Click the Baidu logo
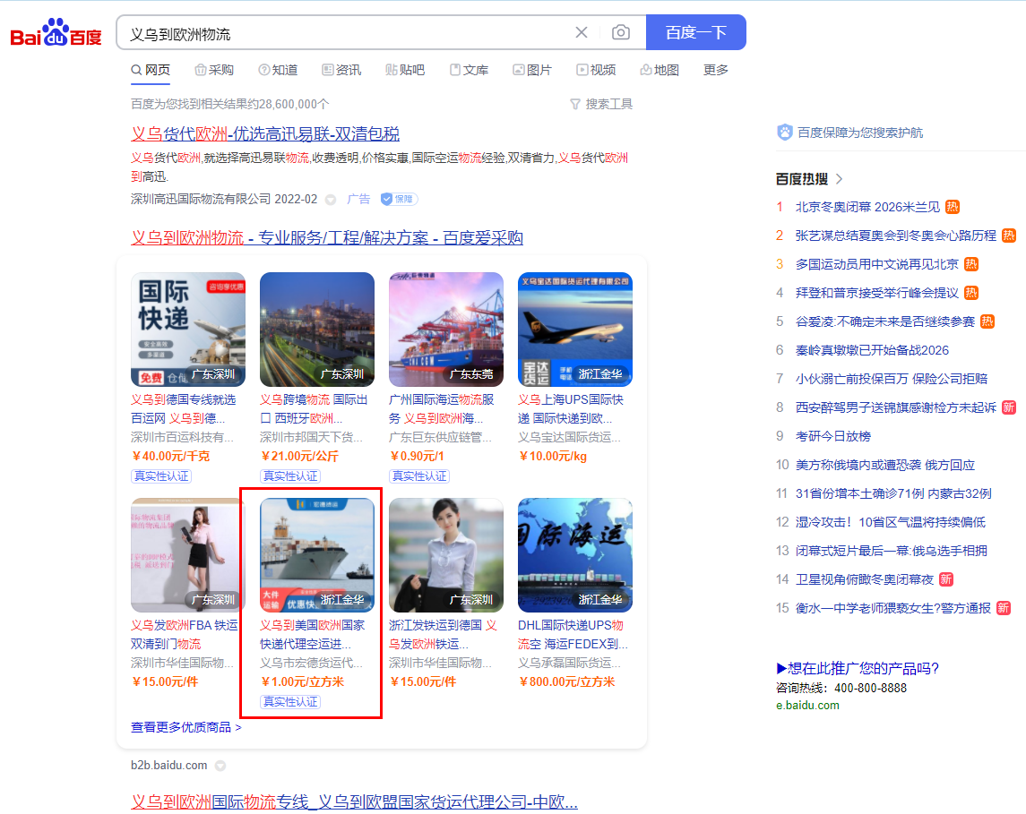The height and width of the screenshot is (814, 1026). (56, 32)
